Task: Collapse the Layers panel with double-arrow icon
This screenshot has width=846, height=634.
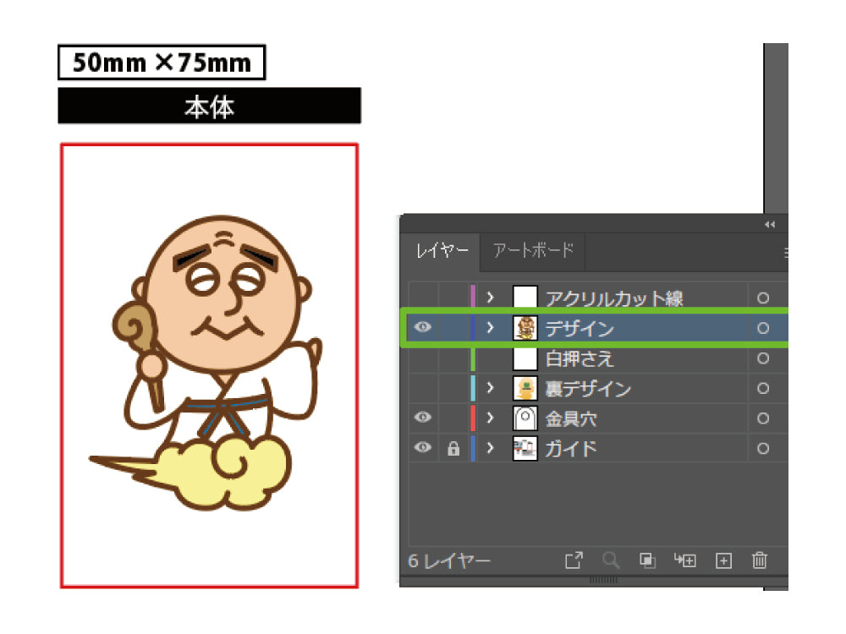Action: 770,224
